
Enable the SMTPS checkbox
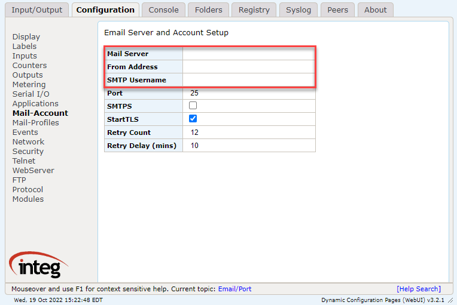193,106
